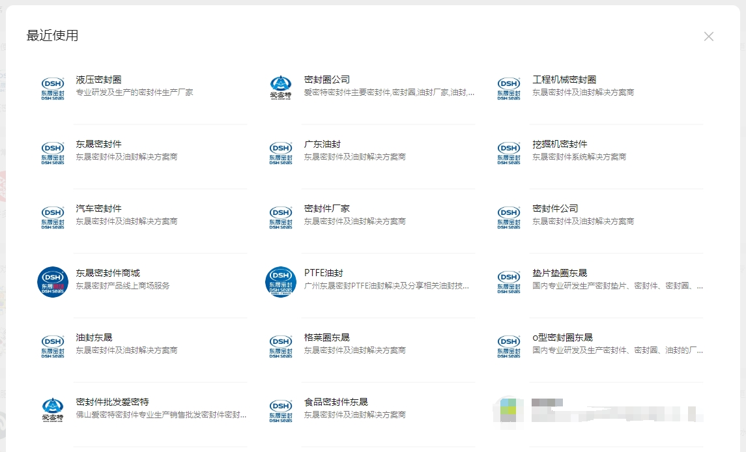Select the 垫片垫圈东晟 logo icon

pos(508,281)
